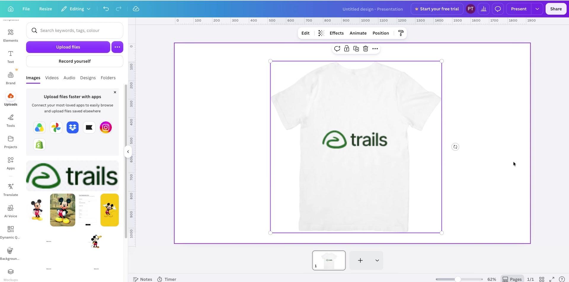Open the Projects panel
The height and width of the screenshot is (282, 569).
tap(11, 142)
